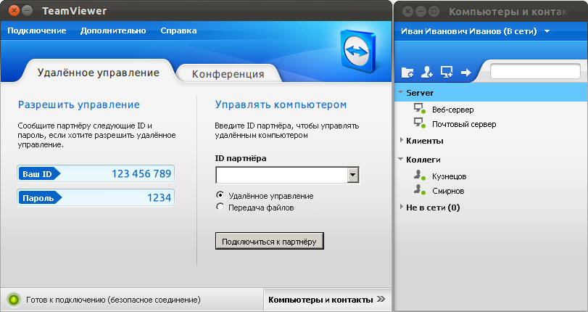Click the contacts search field

pos(535,71)
